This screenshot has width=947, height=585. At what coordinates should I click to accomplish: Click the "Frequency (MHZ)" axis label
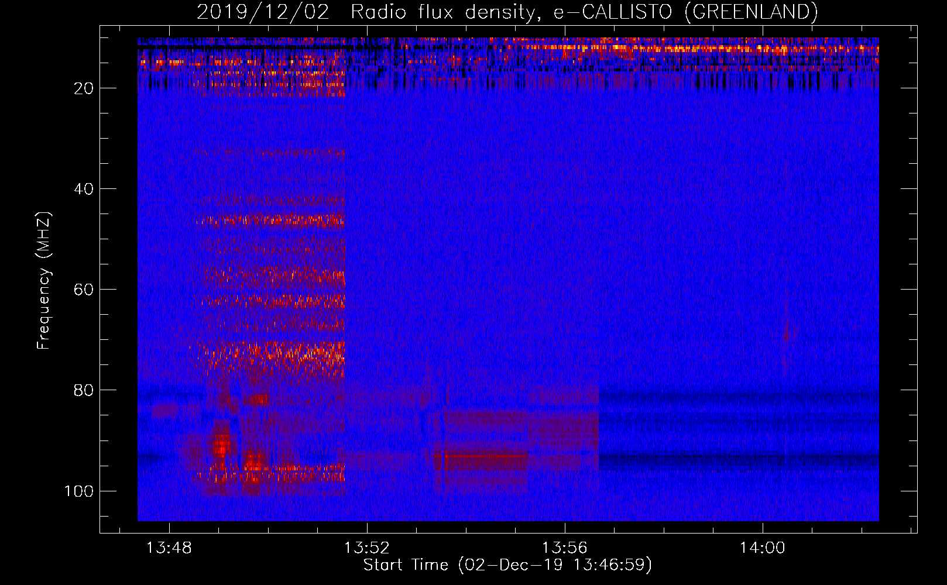[44, 280]
